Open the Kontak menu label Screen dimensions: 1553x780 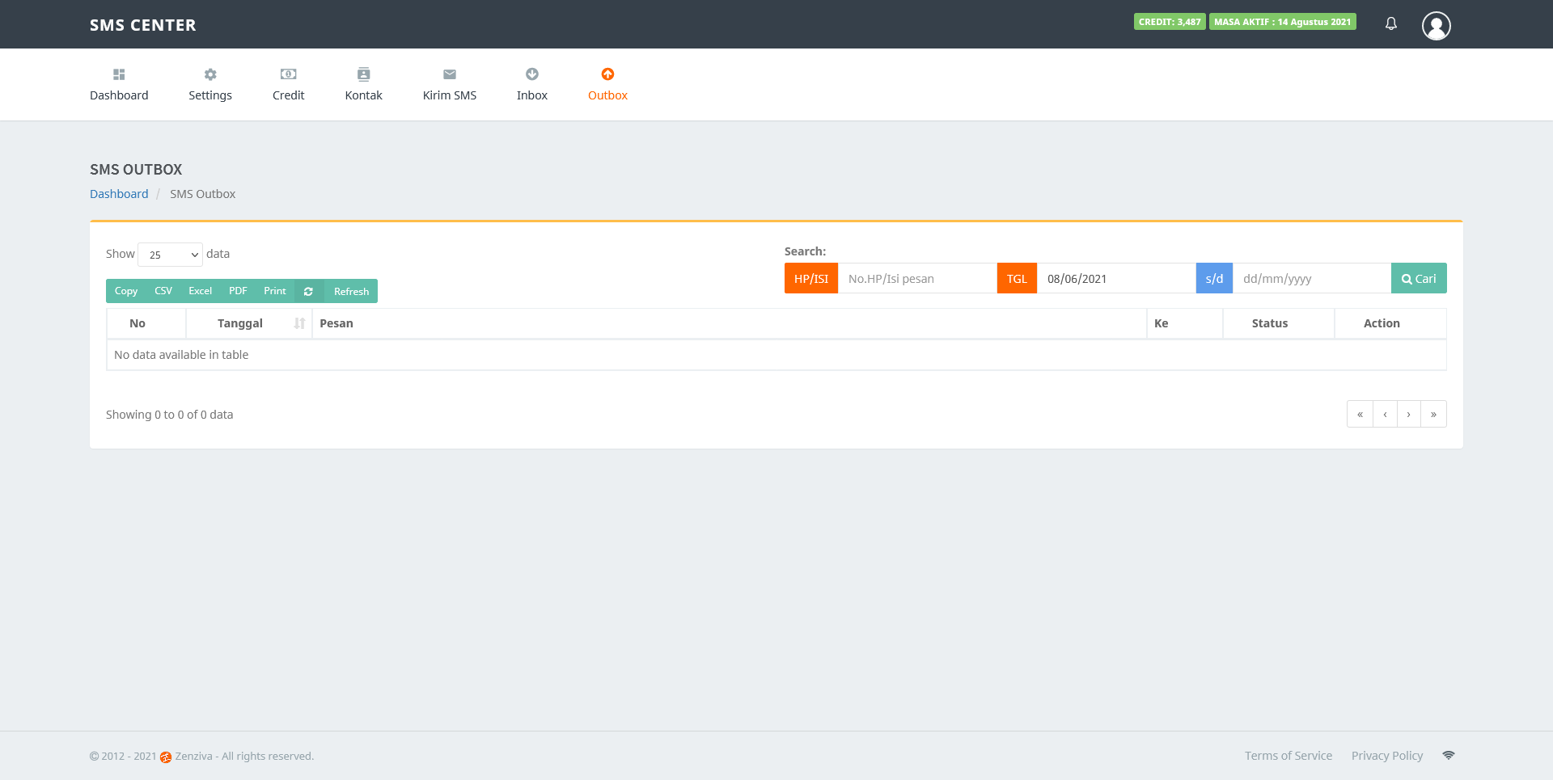point(364,95)
